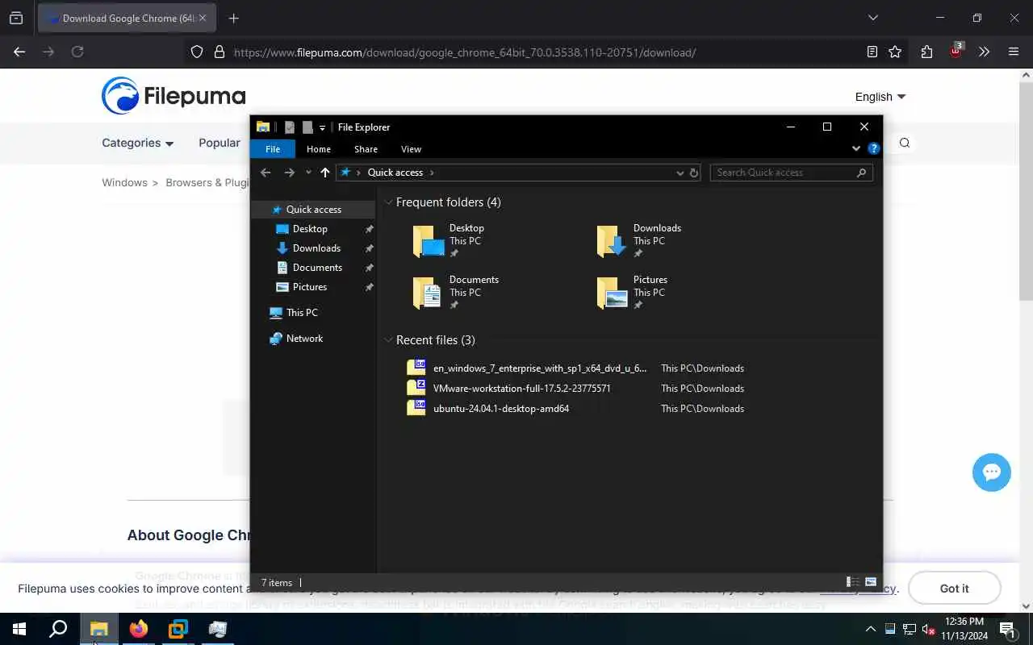This screenshot has height=645, width=1033.
Task: Open a new Firefox tab
Action: pos(233,19)
